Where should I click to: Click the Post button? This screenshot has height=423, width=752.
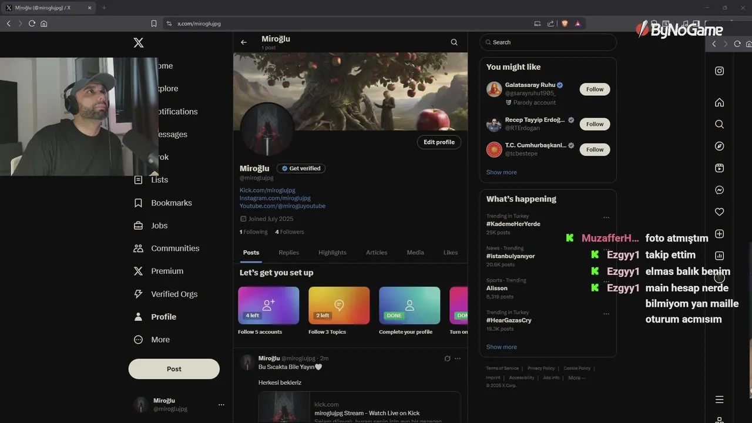pos(174,369)
